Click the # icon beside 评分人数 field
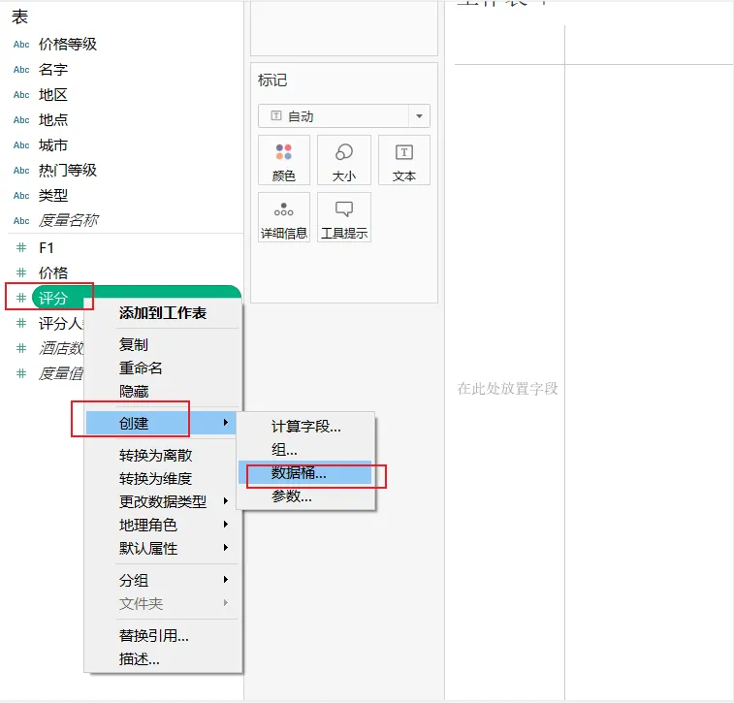The image size is (734, 703). coord(21,323)
